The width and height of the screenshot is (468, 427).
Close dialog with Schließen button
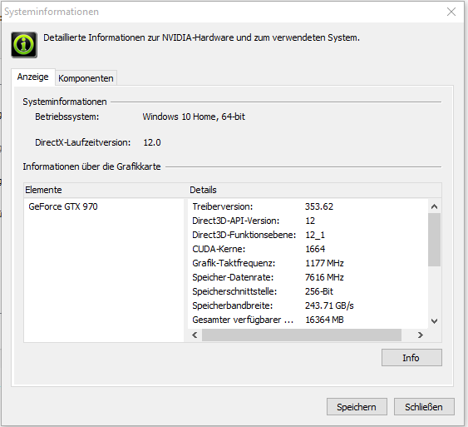click(x=424, y=407)
